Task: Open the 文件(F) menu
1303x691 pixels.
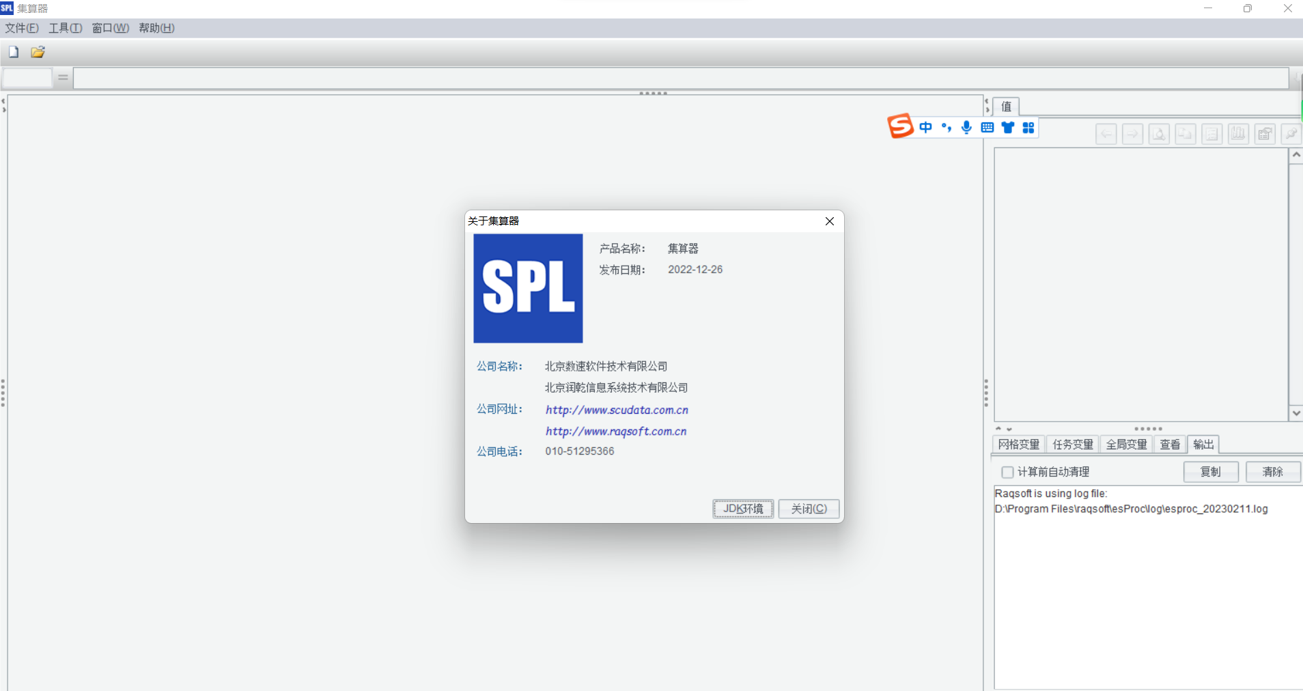Action: pyautogui.click(x=22, y=28)
